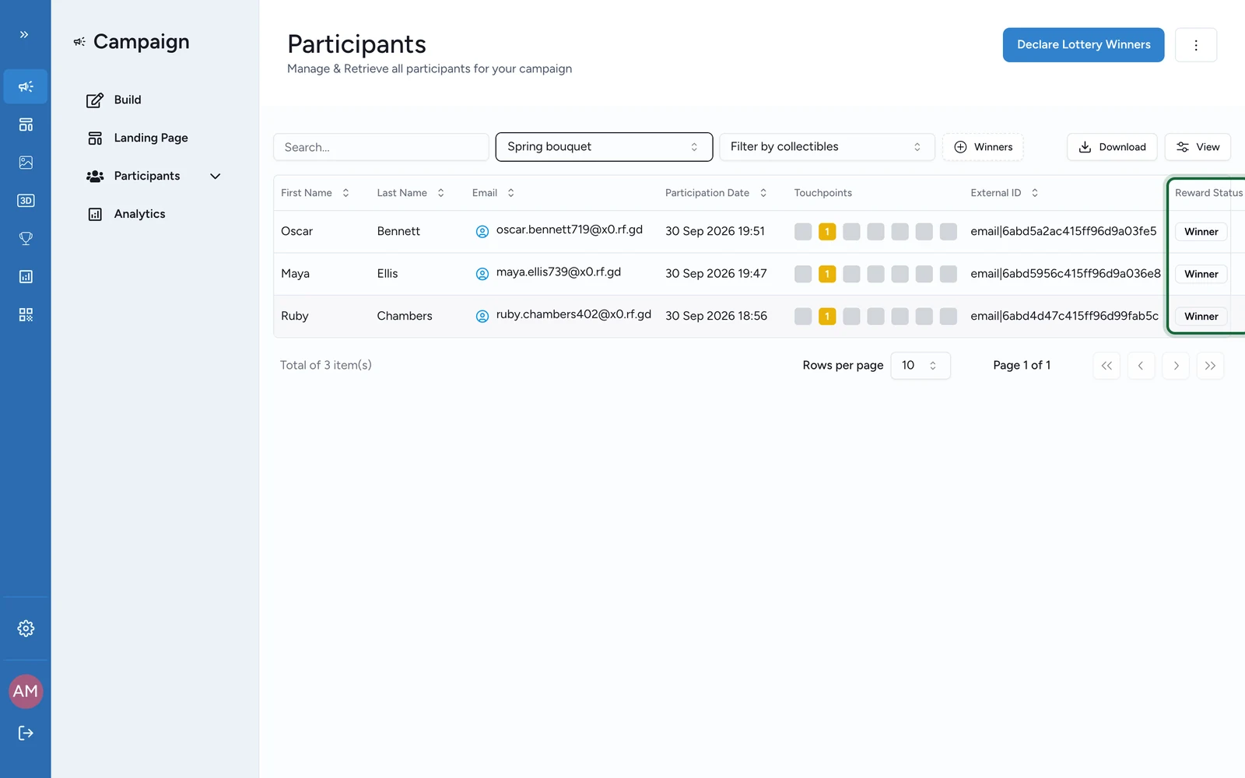Open profile icon for oscar.bennett719 email
The width and height of the screenshot is (1245, 778).
(x=482, y=231)
